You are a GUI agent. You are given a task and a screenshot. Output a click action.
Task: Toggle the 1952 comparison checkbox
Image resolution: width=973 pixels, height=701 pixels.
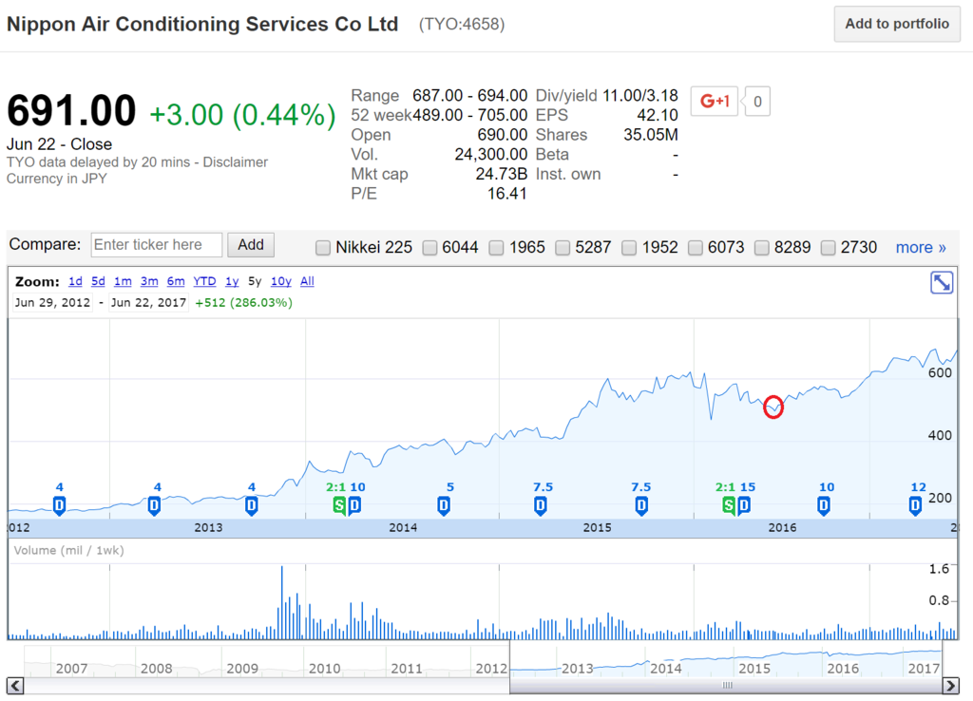point(629,248)
